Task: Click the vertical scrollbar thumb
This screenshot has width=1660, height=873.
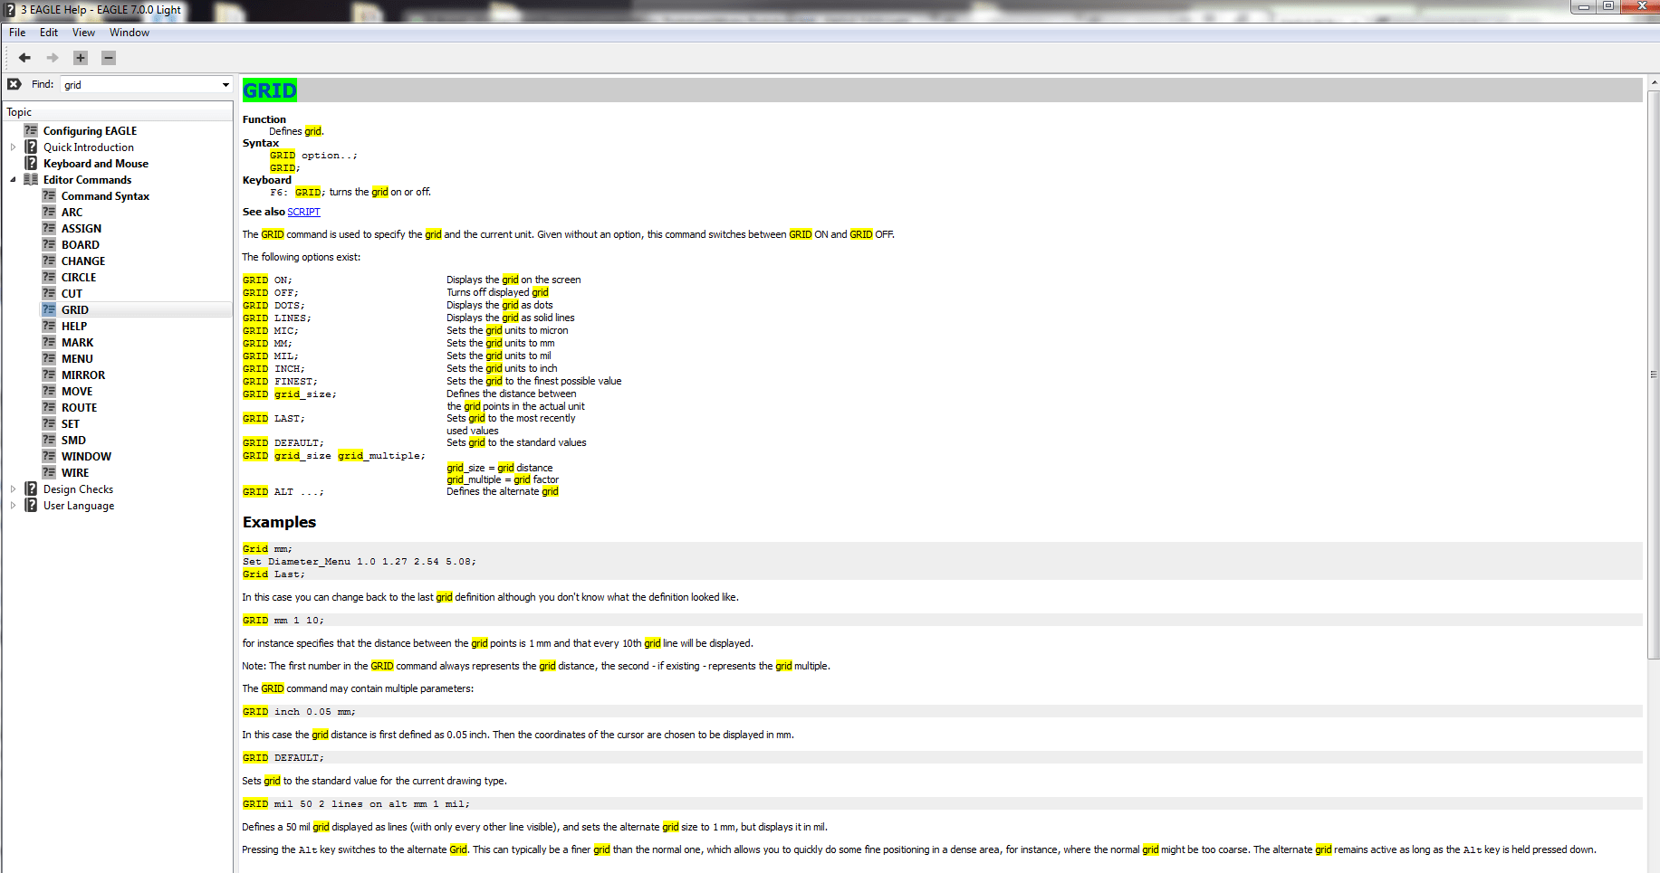Action: 1654,374
